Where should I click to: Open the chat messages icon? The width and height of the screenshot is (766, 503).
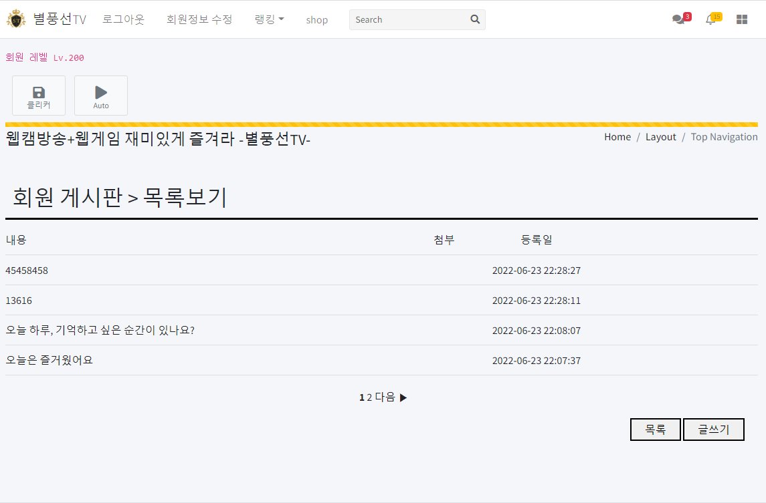678,19
